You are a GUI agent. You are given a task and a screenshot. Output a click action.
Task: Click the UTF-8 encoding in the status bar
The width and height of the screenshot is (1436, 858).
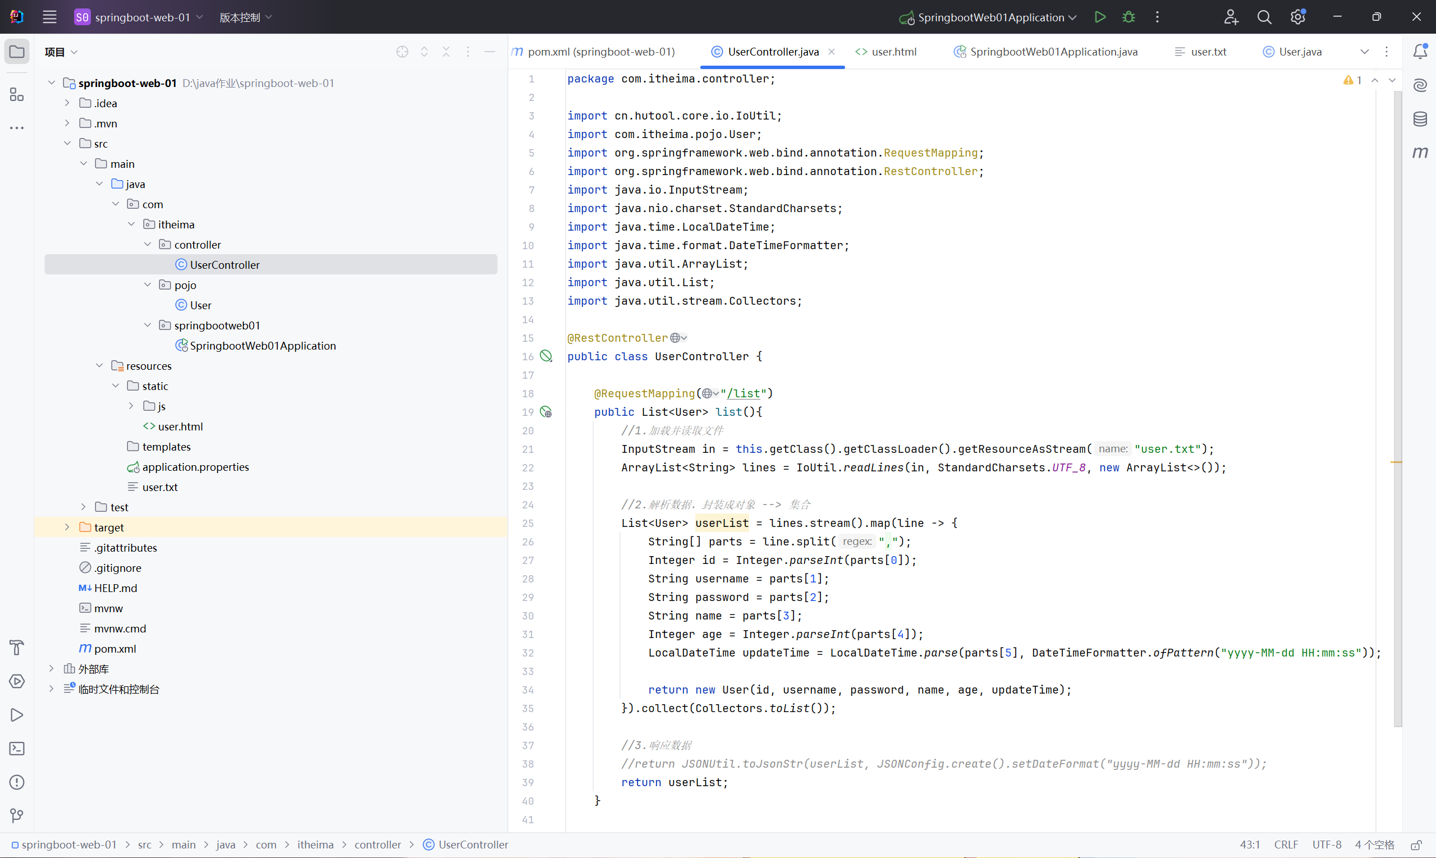coord(1326,845)
